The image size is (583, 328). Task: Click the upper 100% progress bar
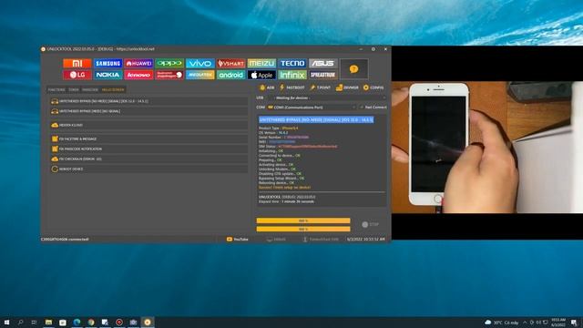click(303, 220)
